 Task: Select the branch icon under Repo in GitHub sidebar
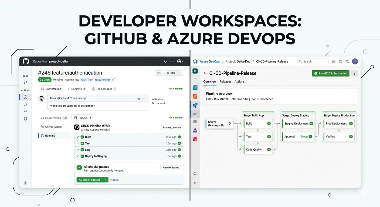click(25, 83)
